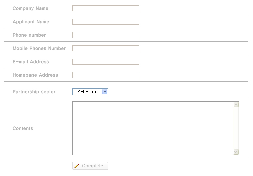This screenshot has height=176, width=253.
Task: Focus the Company Name text field
Action: [x=106, y=8]
